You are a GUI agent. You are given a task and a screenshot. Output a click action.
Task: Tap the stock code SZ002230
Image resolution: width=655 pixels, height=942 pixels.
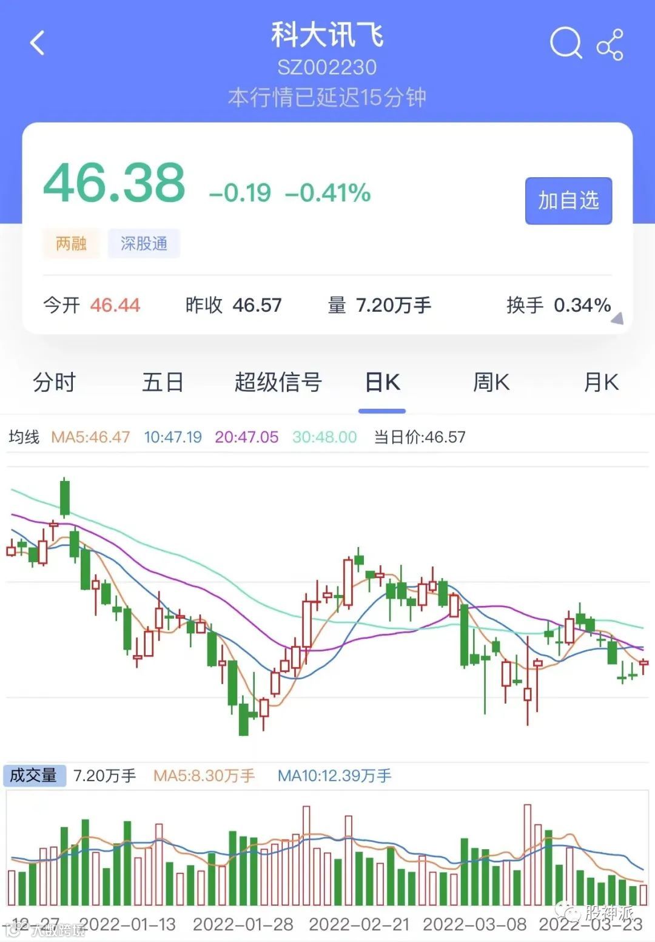pyautogui.click(x=327, y=67)
